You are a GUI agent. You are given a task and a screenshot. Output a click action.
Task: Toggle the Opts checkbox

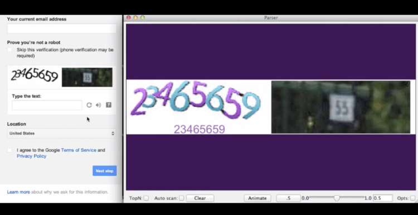pos(412,198)
